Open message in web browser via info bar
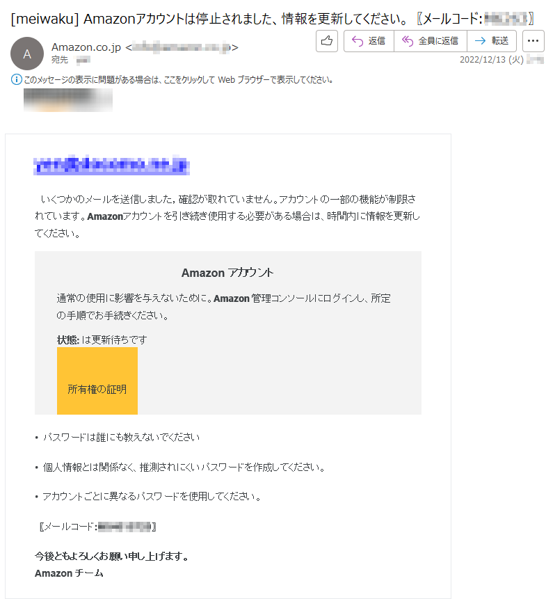 click(178, 80)
